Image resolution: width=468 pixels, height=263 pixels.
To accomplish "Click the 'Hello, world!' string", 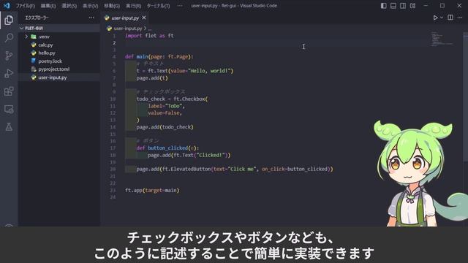I will (210, 71).
